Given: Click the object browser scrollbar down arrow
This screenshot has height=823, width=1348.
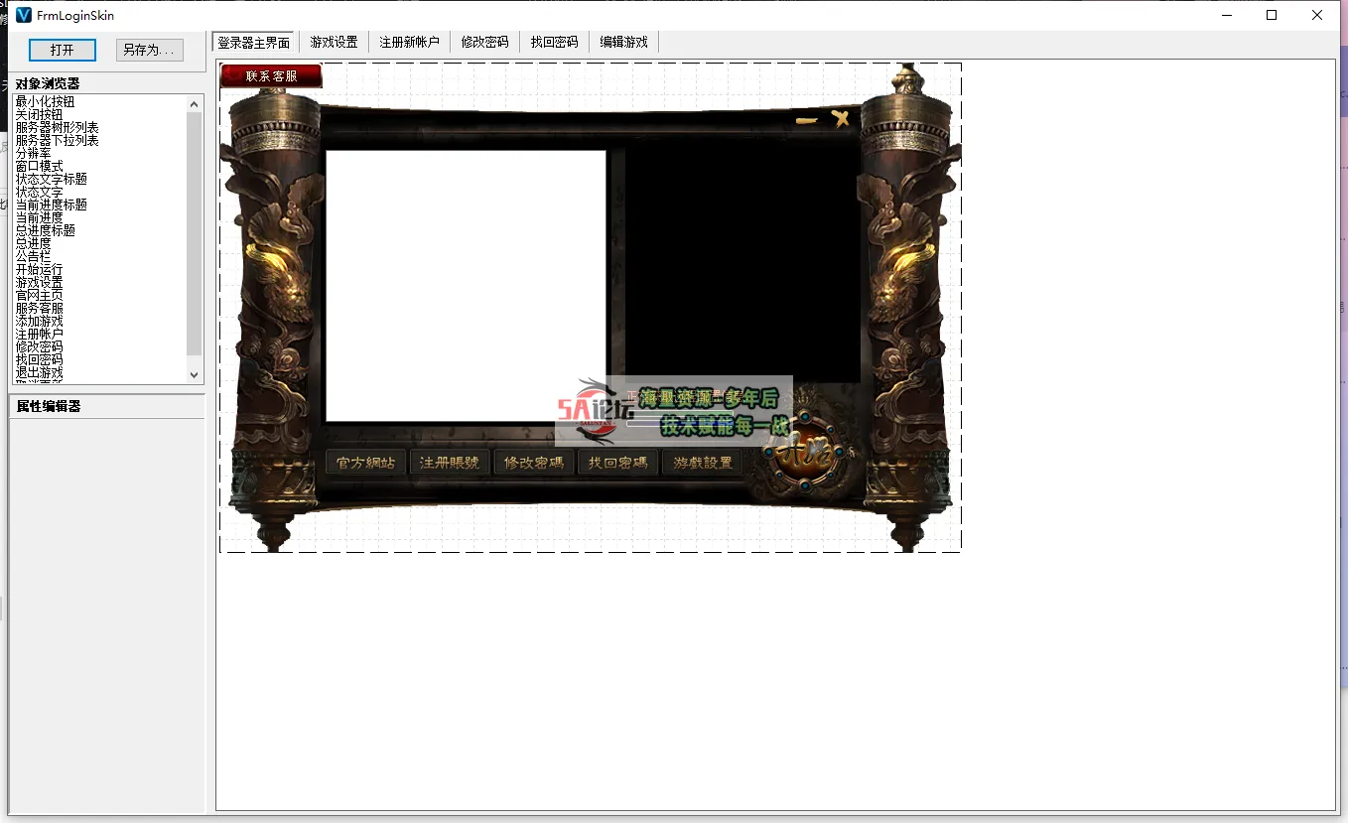Looking at the screenshot, I should (x=195, y=374).
